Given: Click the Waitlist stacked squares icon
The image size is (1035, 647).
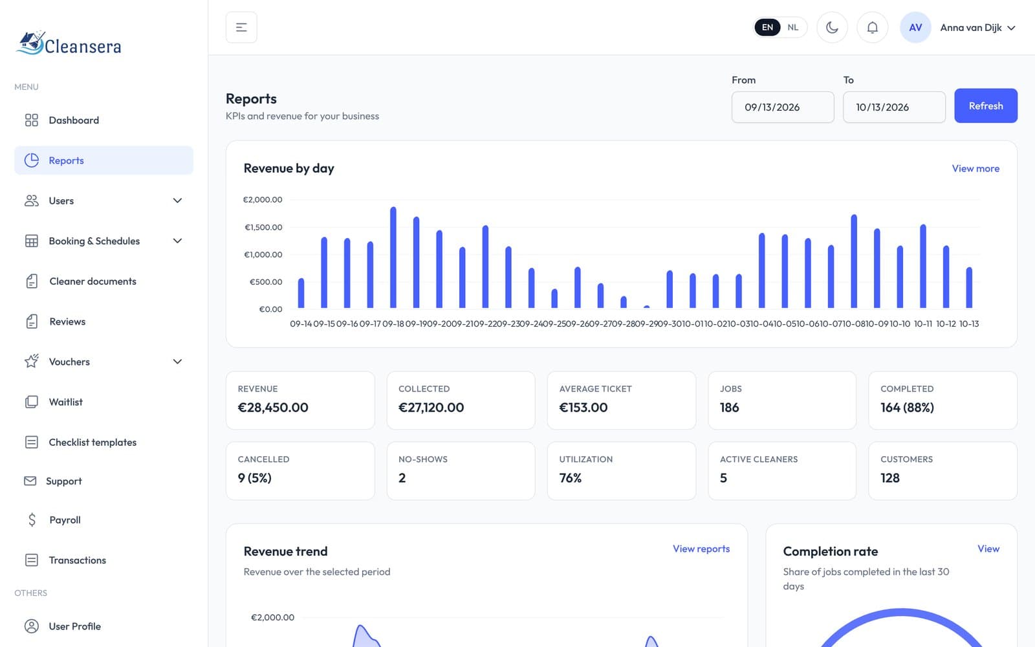Looking at the screenshot, I should tap(31, 402).
